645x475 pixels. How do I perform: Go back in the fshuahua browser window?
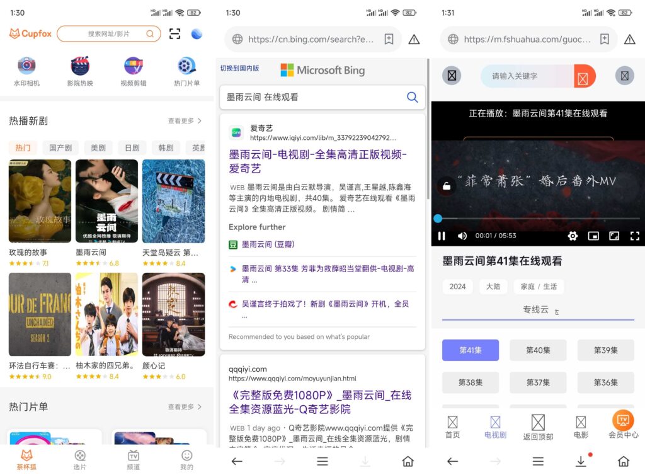(452, 461)
